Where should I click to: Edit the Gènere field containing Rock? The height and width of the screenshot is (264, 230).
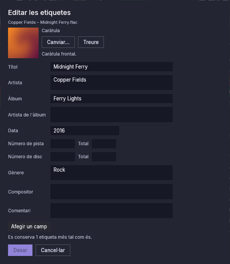[112, 172]
